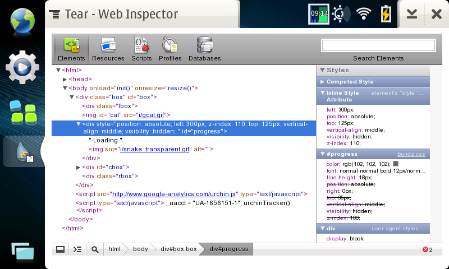
Task: Expand the head node
Action: (x=65, y=79)
